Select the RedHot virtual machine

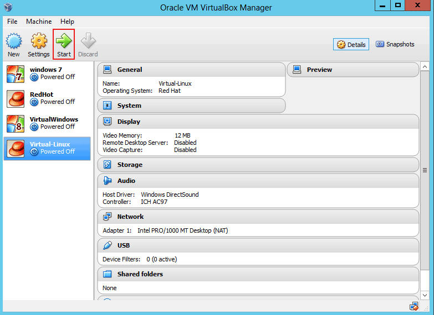coord(47,99)
